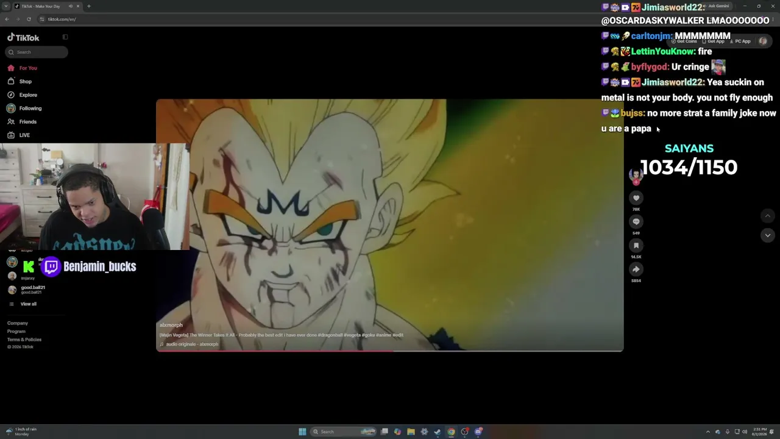Open the LIVE section
780x439 pixels.
click(19, 135)
